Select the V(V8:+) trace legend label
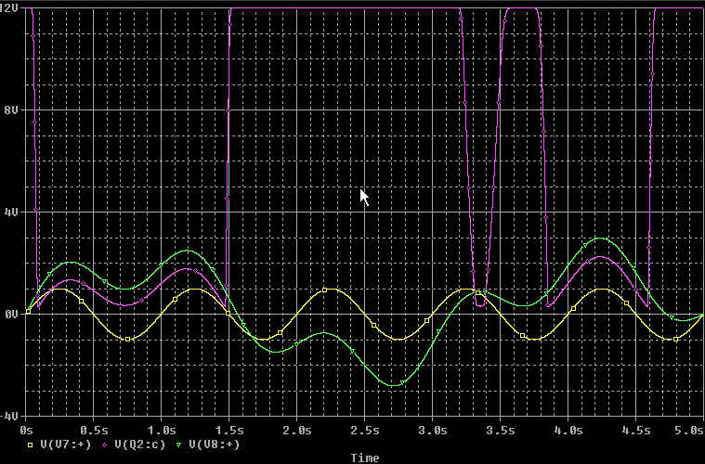 click(214, 445)
